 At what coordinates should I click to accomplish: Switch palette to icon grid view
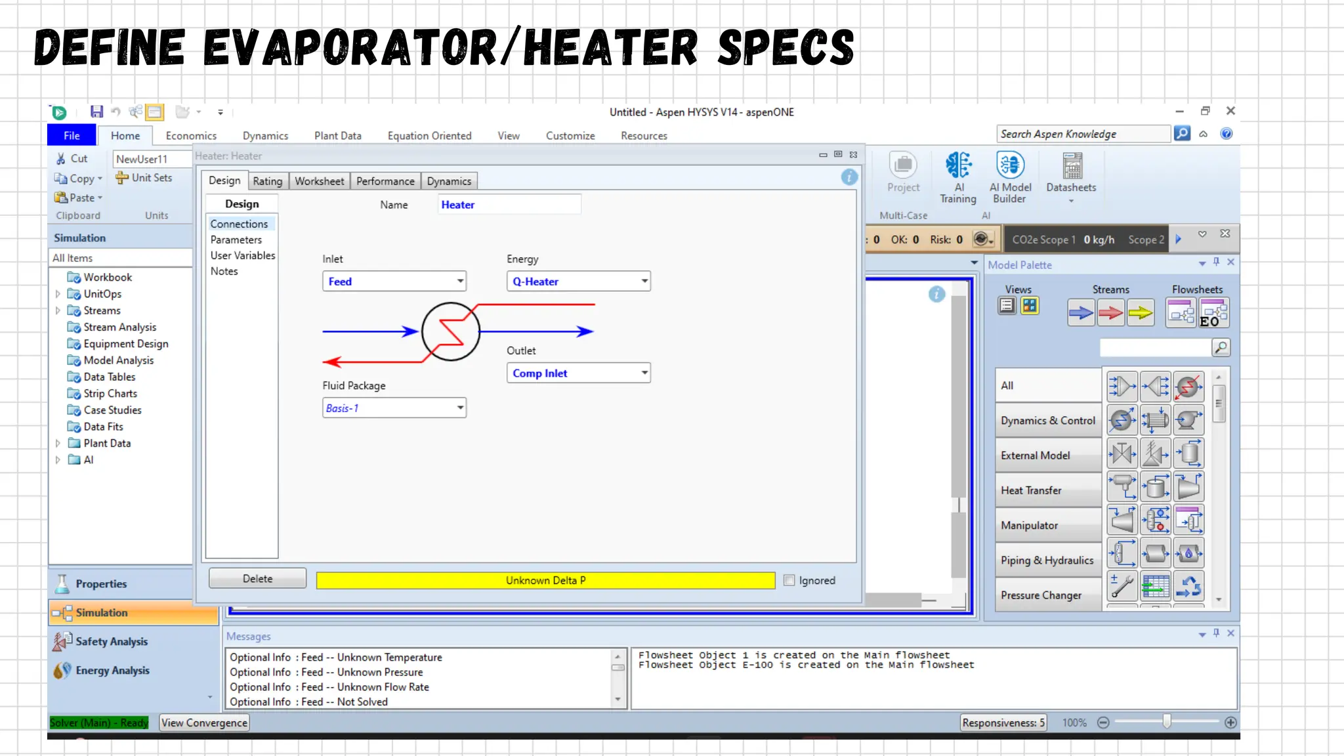click(x=1030, y=306)
